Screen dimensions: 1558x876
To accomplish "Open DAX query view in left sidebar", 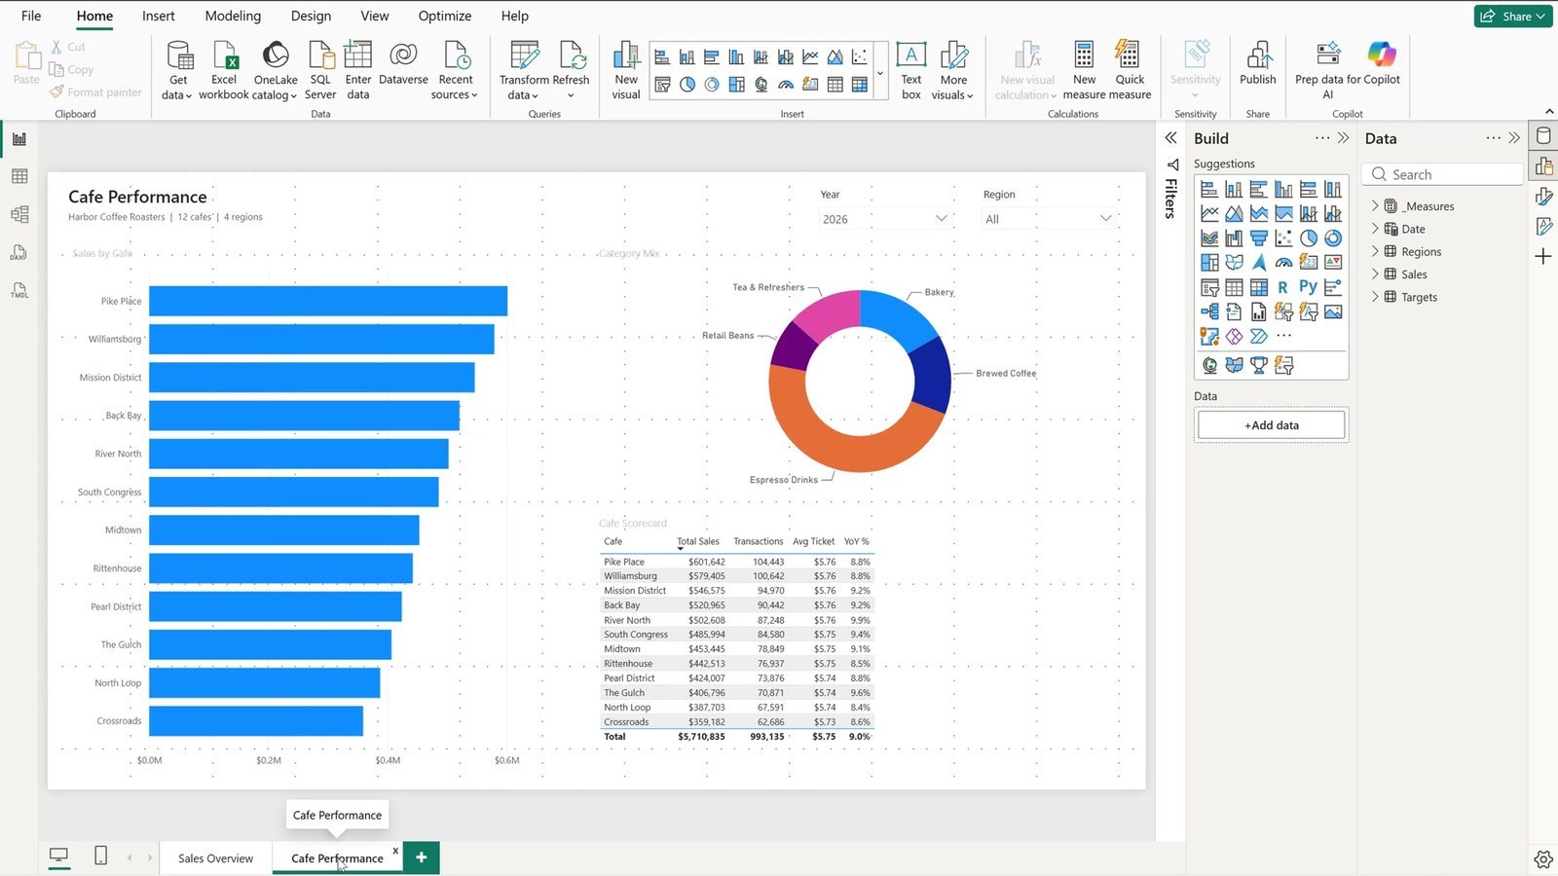I will coord(19,253).
